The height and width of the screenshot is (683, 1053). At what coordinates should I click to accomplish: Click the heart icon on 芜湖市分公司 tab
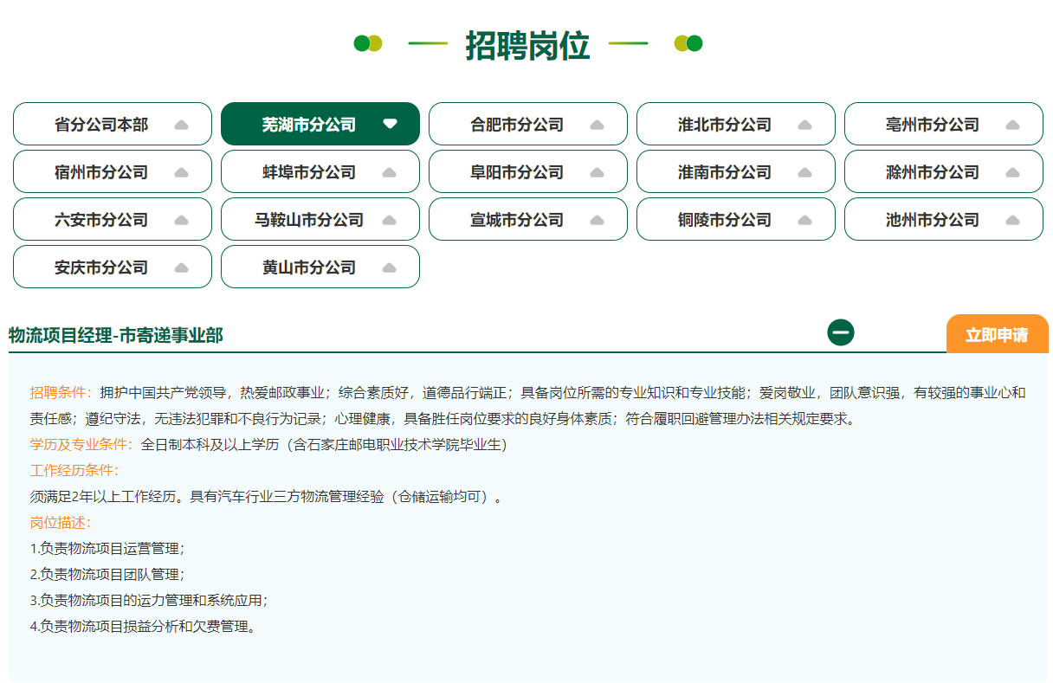(x=390, y=124)
